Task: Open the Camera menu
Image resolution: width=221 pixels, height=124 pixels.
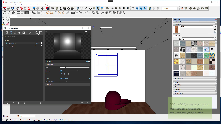Action: coord(17,5)
